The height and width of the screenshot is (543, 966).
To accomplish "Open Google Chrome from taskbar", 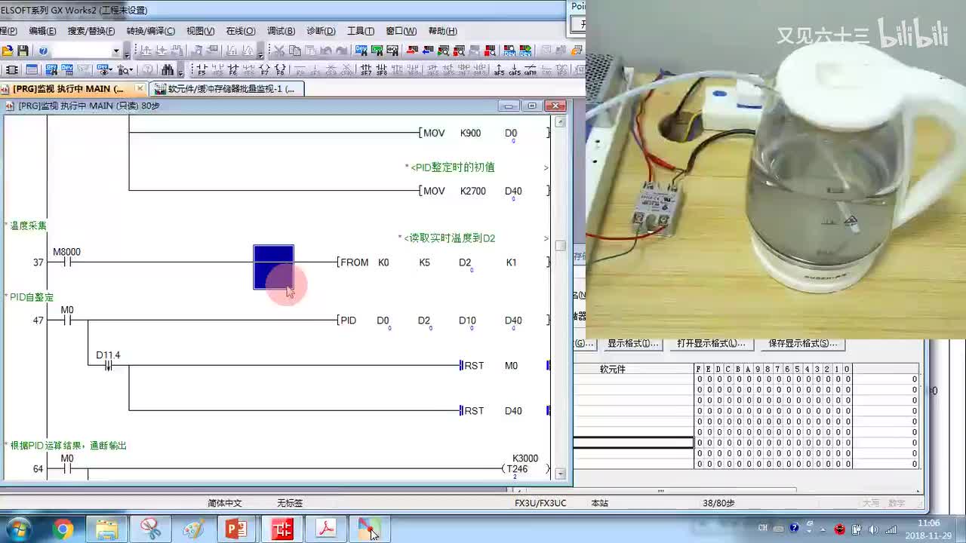I will [x=63, y=529].
